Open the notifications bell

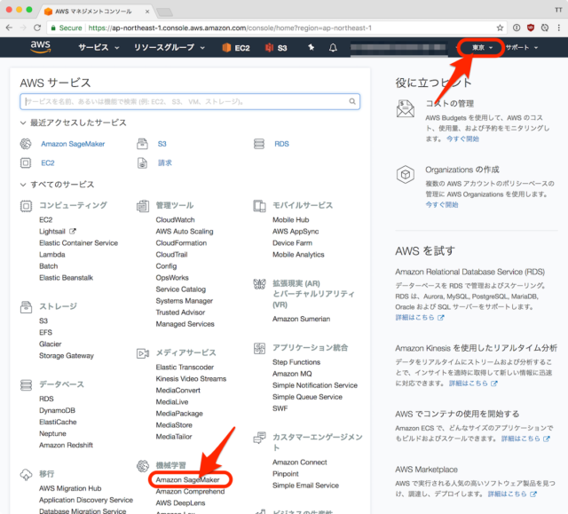(x=333, y=47)
